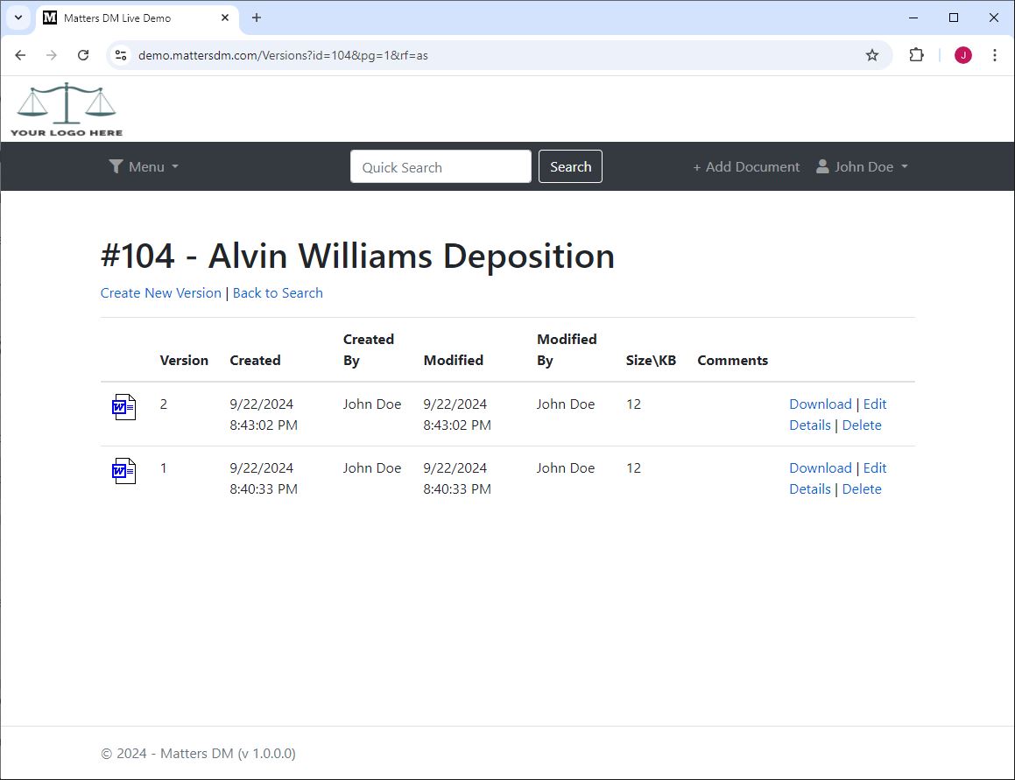Click the 8:43:02 PM Created timestamp
The height and width of the screenshot is (780, 1015).
[x=264, y=425]
